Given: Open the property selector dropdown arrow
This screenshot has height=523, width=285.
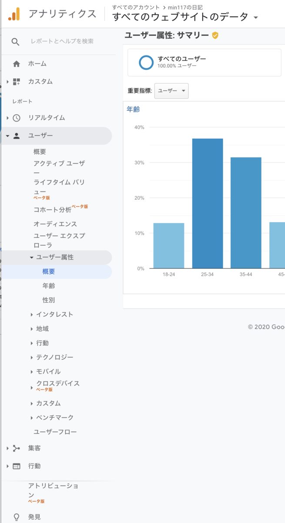Looking at the screenshot, I should click(x=255, y=18).
